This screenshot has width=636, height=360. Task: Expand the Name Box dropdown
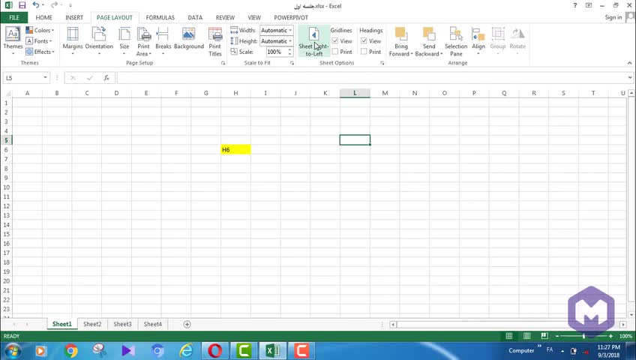click(45, 77)
